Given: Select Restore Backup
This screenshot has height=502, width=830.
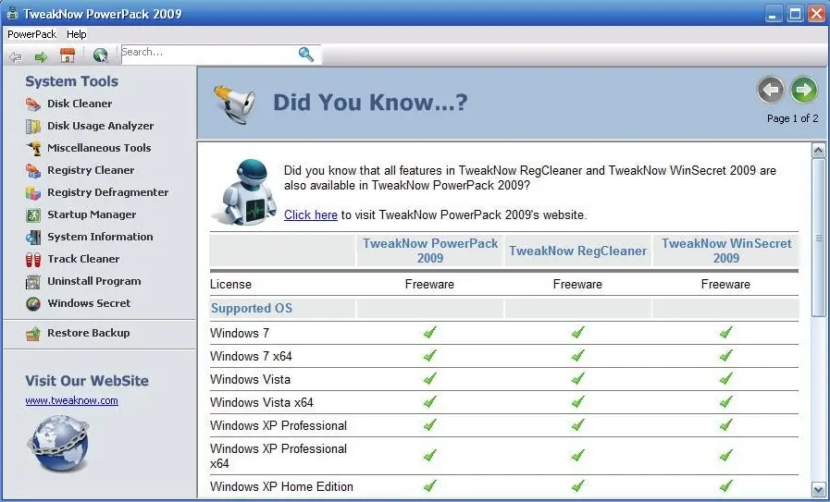Looking at the screenshot, I should [89, 333].
